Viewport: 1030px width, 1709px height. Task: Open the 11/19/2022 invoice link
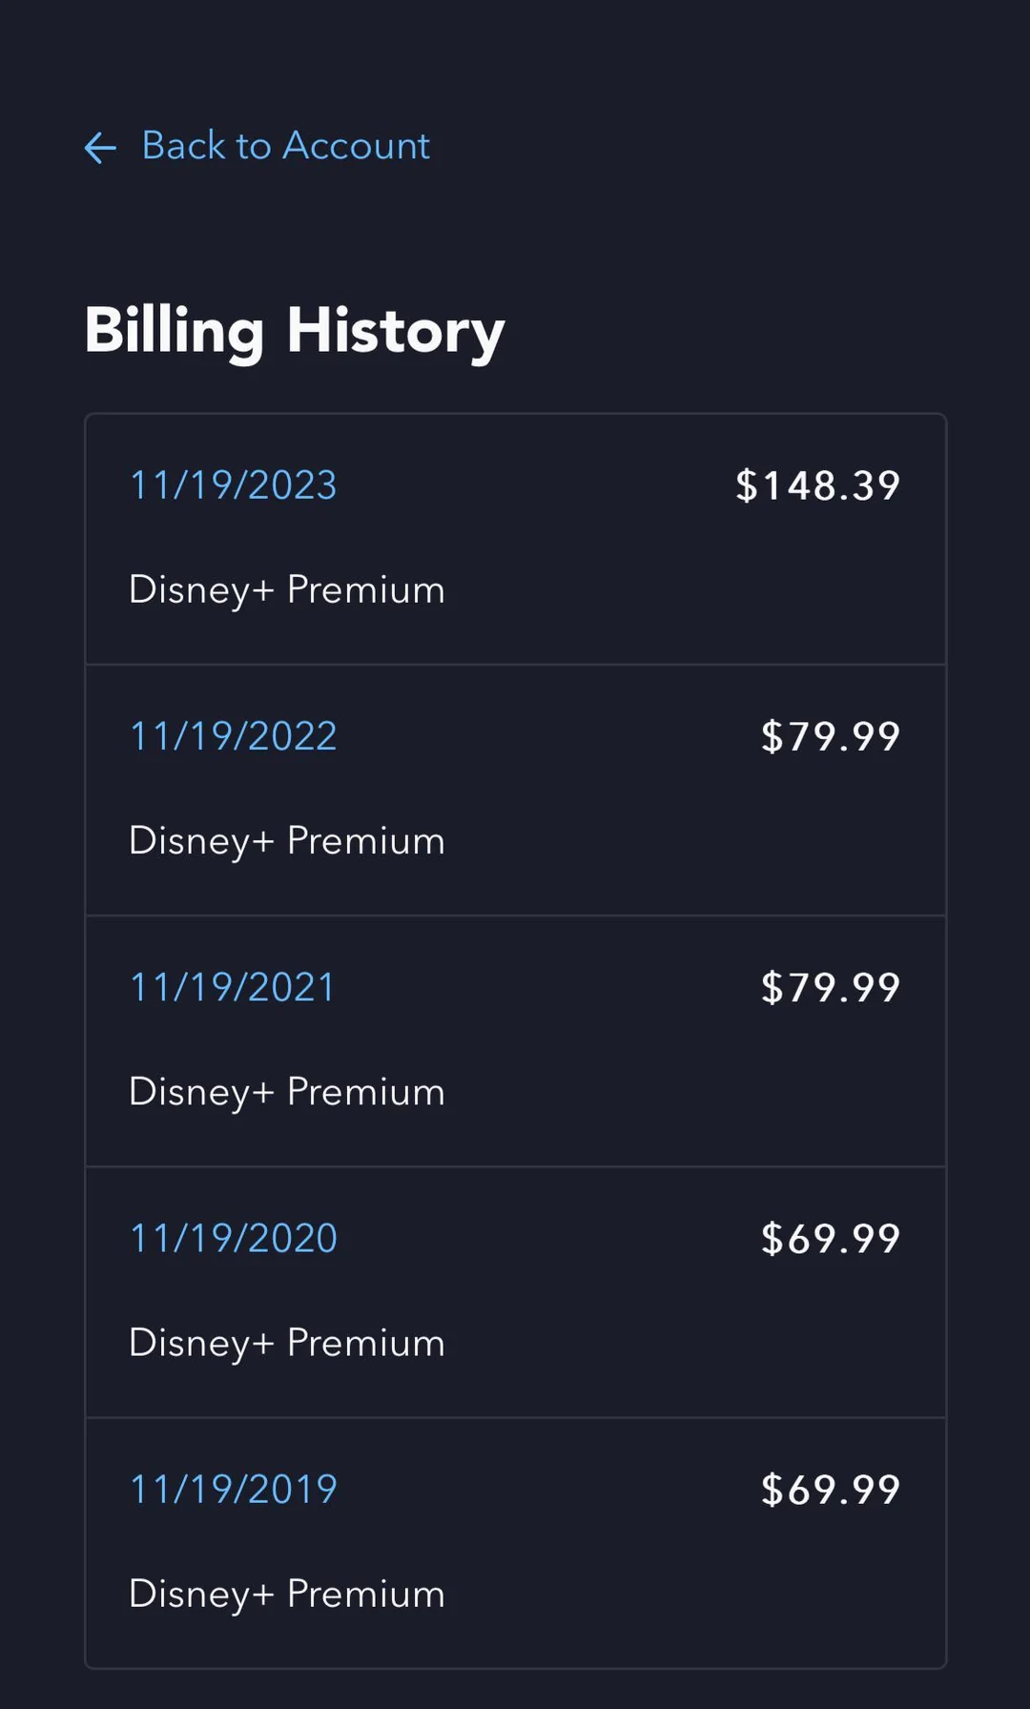click(x=233, y=736)
